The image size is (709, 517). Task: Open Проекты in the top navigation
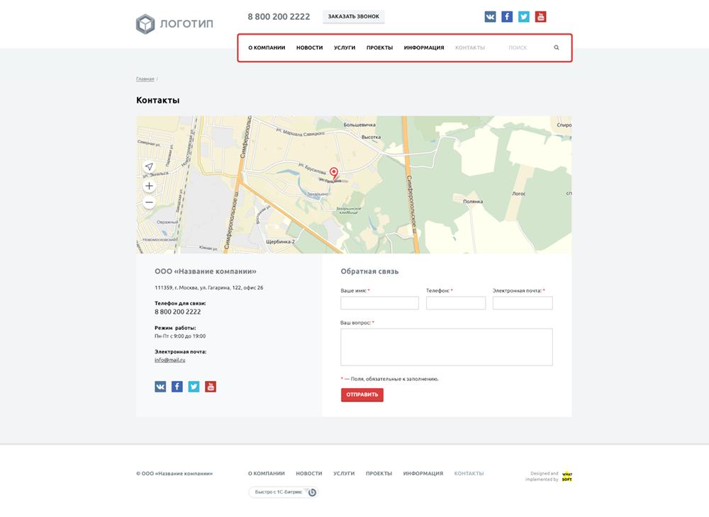pyautogui.click(x=379, y=48)
